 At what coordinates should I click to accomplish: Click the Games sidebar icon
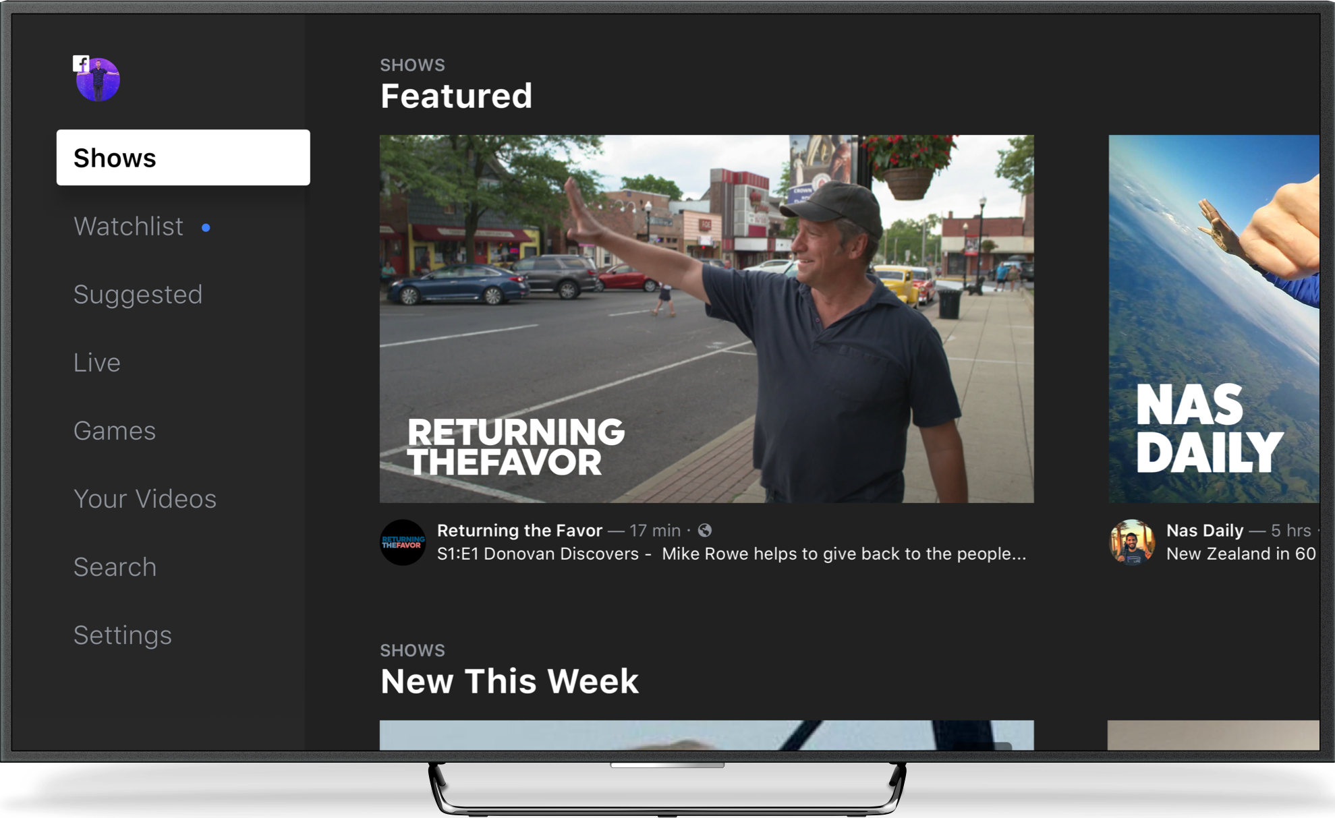[x=115, y=431]
